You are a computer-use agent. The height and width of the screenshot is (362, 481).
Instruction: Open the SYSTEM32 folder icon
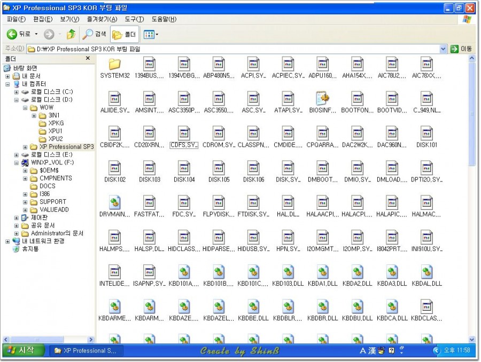[114, 64]
